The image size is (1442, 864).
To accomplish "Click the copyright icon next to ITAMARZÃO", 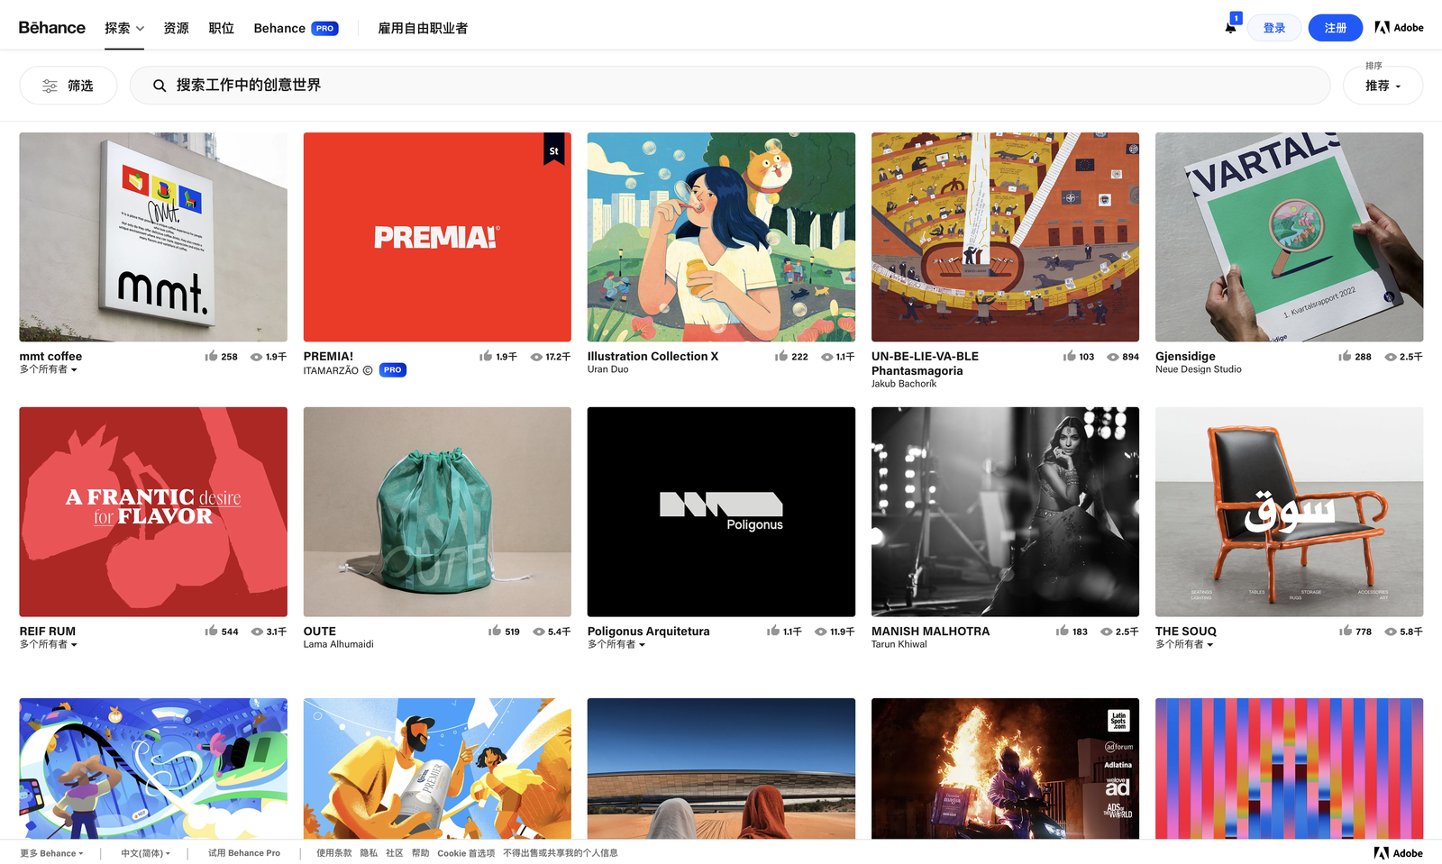I will tap(368, 370).
